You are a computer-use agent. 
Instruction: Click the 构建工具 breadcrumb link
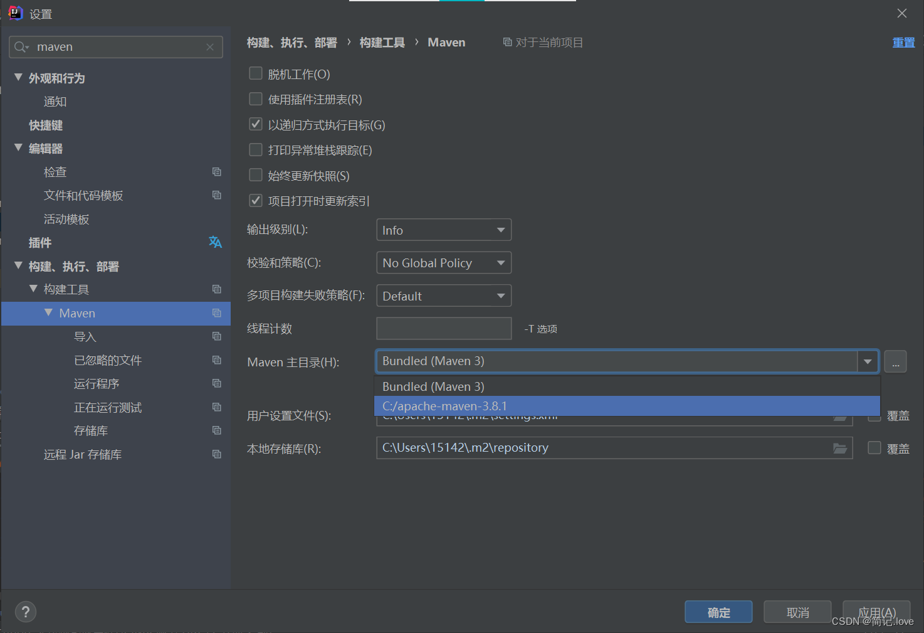pos(382,42)
